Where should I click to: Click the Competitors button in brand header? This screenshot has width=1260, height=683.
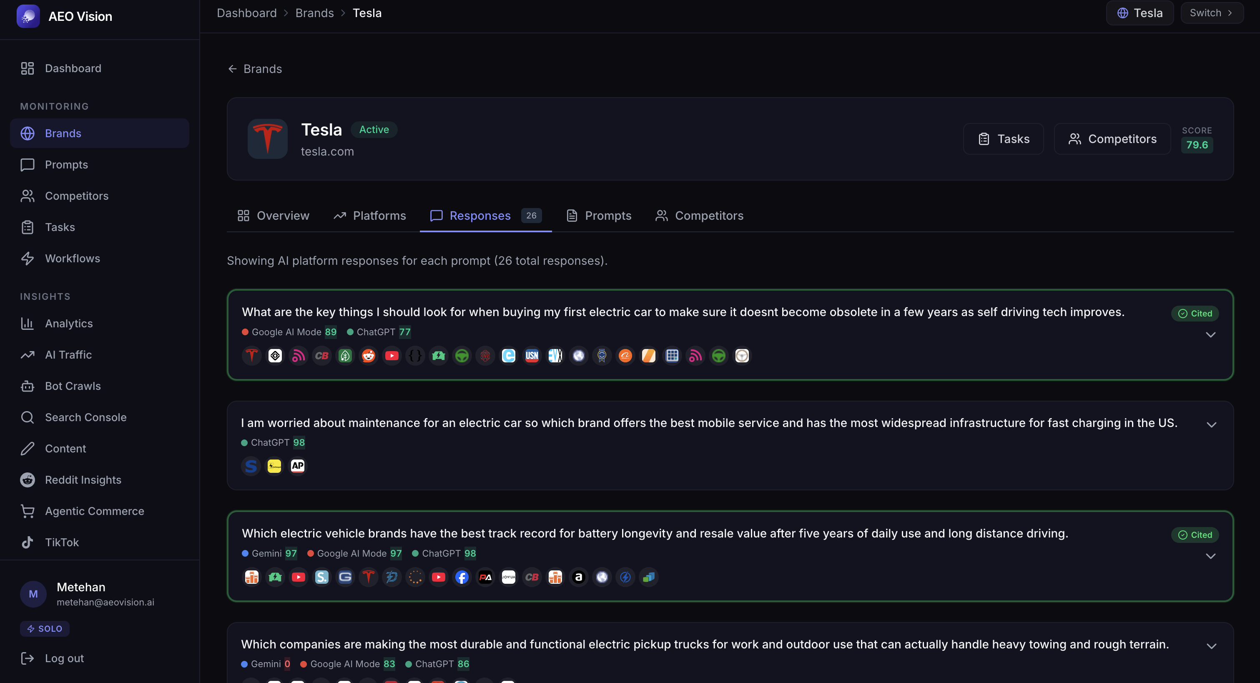pos(1112,138)
